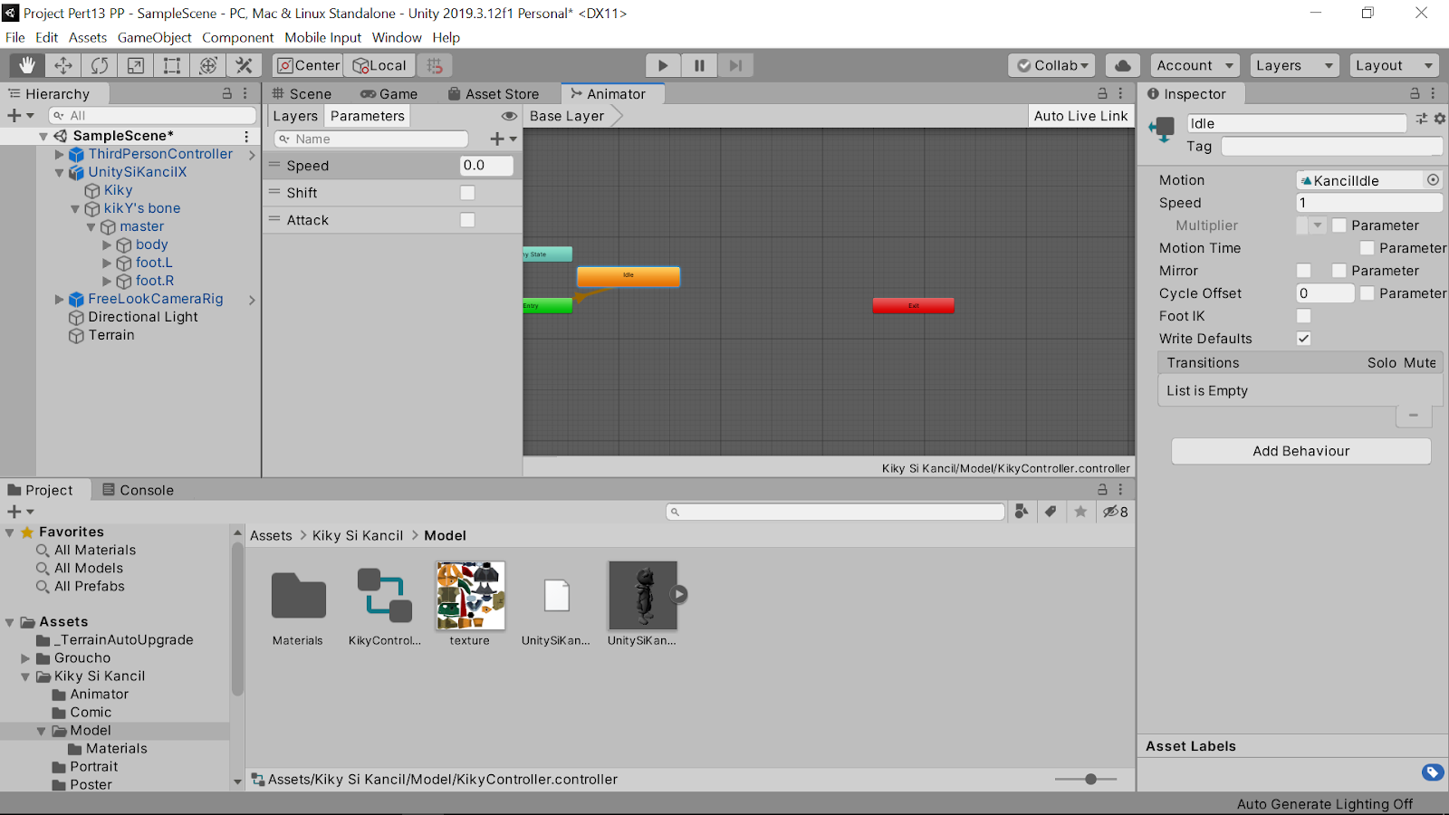
Task: Enable Motion Time Parameter checkbox
Action: pos(1367,248)
